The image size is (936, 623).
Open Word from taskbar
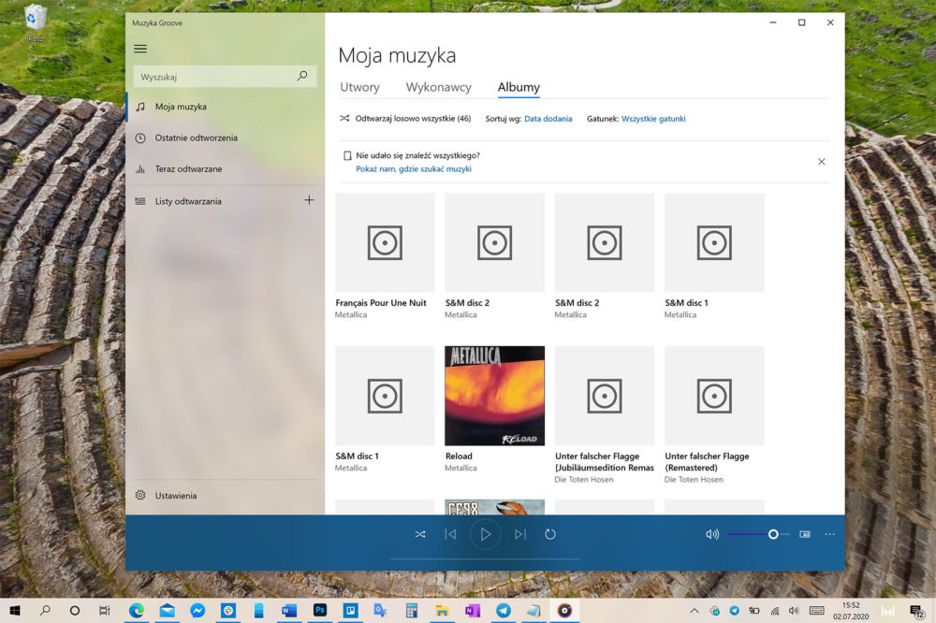click(289, 611)
